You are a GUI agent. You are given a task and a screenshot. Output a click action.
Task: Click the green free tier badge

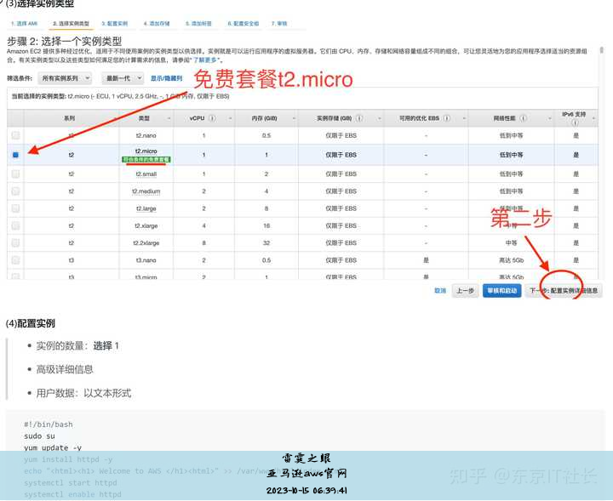tap(146, 159)
